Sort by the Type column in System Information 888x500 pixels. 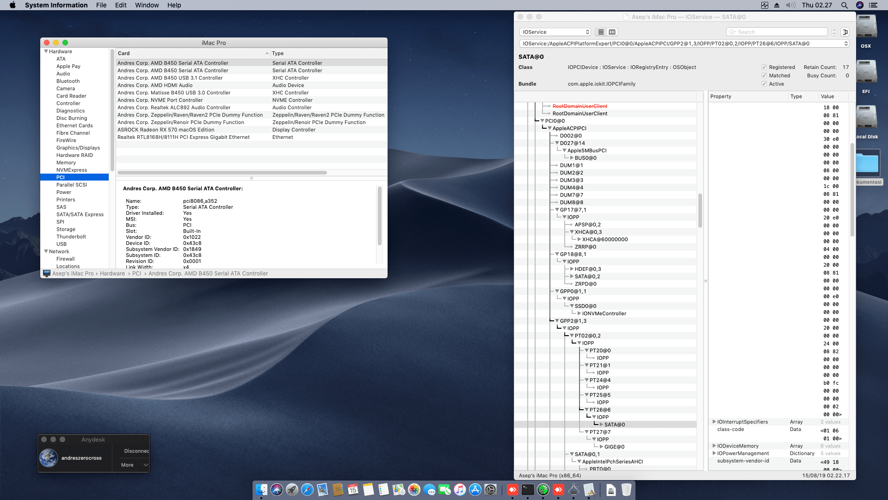point(328,53)
